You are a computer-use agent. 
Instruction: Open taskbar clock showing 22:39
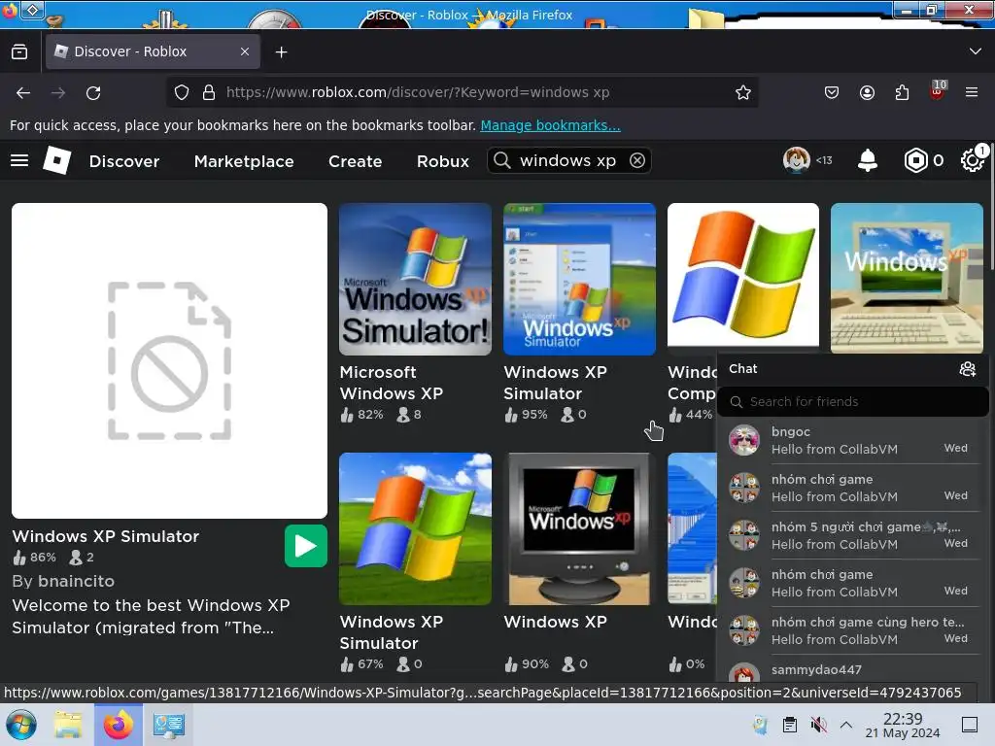(903, 725)
